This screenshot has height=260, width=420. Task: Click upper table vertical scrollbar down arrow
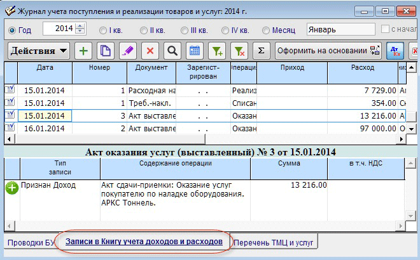click(412, 129)
